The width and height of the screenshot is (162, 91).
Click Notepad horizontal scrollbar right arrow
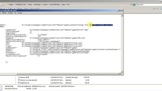coord(120,74)
